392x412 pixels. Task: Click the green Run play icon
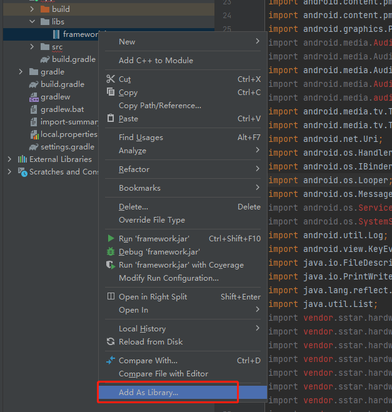(111, 238)
